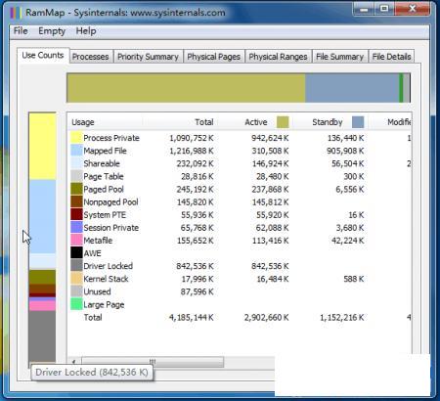
Task: Select the Page Table row label
Action: click(104, 176)
